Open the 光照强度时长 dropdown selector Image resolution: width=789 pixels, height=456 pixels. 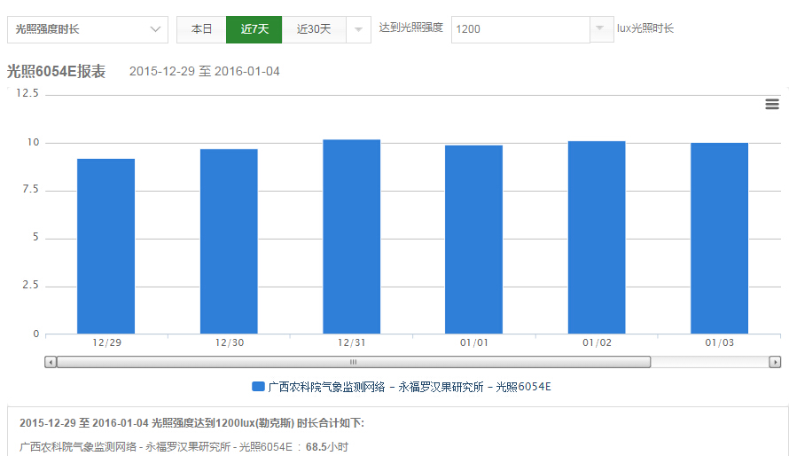point(87,29)
